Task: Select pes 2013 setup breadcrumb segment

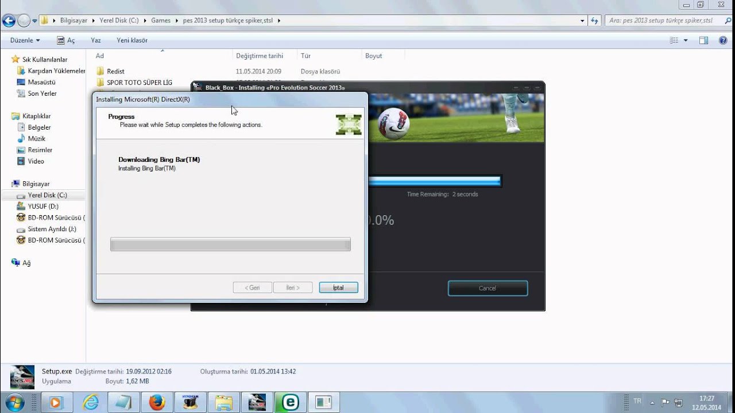Action: click(x=228, y=21)
